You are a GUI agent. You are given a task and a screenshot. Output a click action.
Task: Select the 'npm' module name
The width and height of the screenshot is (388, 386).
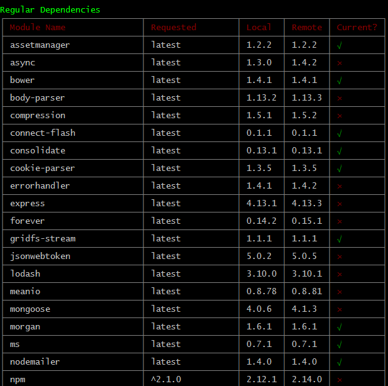[18, 380]
